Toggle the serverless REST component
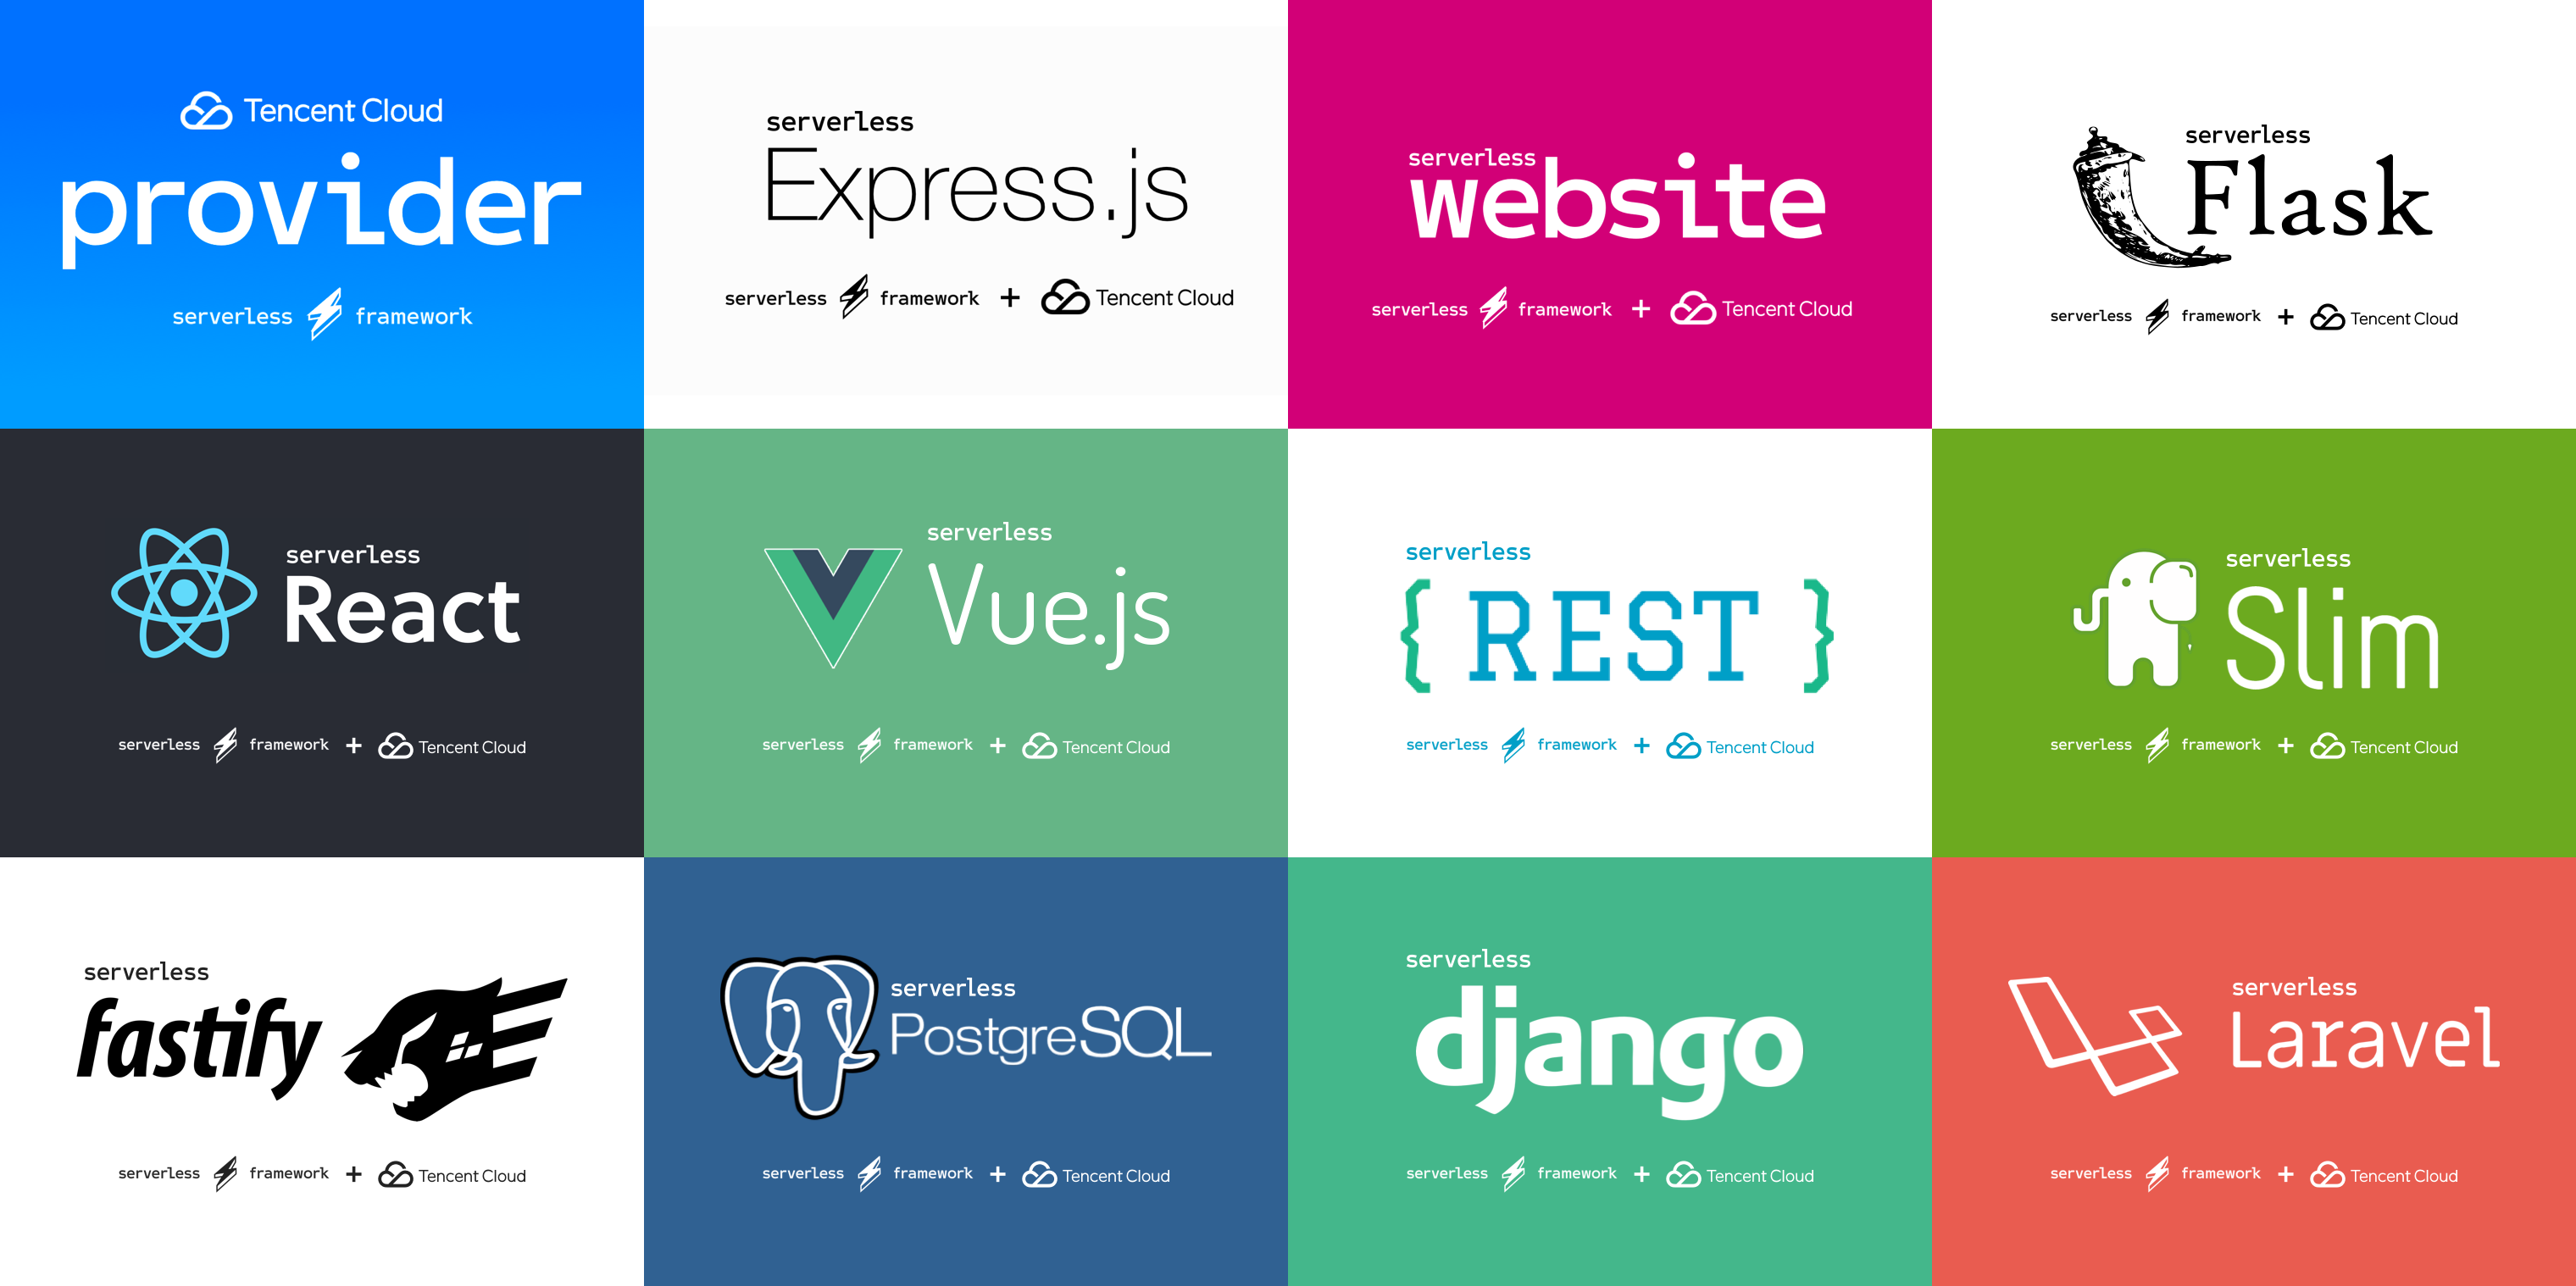The width and height of the screenshot is (2576, 1286). 1610,642
